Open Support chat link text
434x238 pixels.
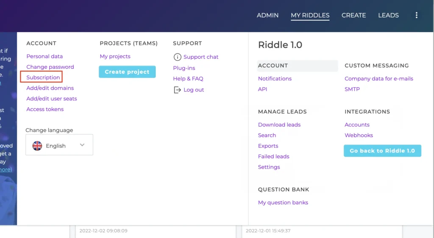click(x=200, y=57)
